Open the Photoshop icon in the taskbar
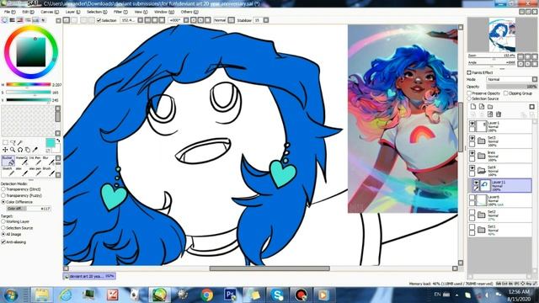Viewport: 539px width, 303px height. (x=230, y=295)
